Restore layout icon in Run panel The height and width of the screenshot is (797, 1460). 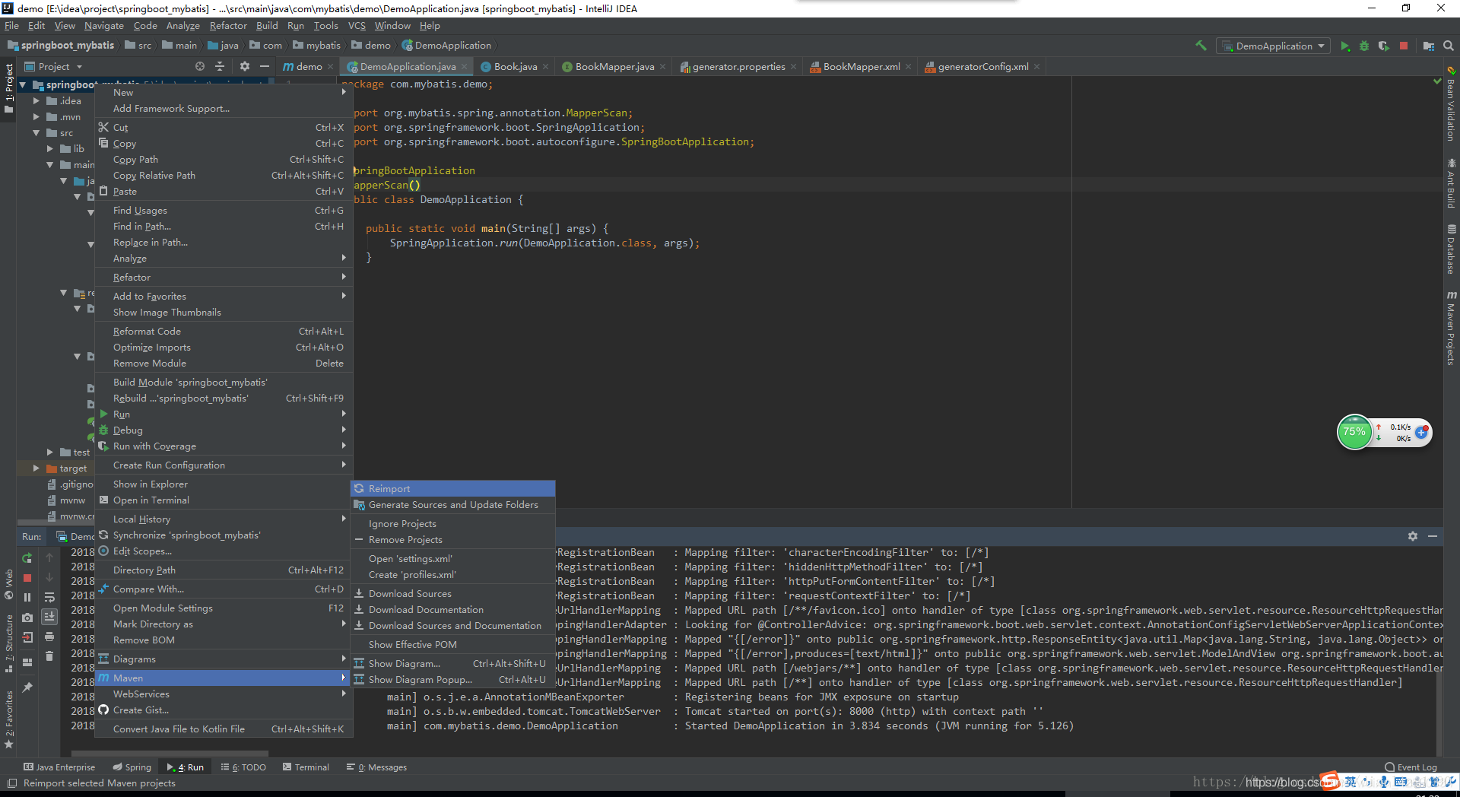pos(27,662)
